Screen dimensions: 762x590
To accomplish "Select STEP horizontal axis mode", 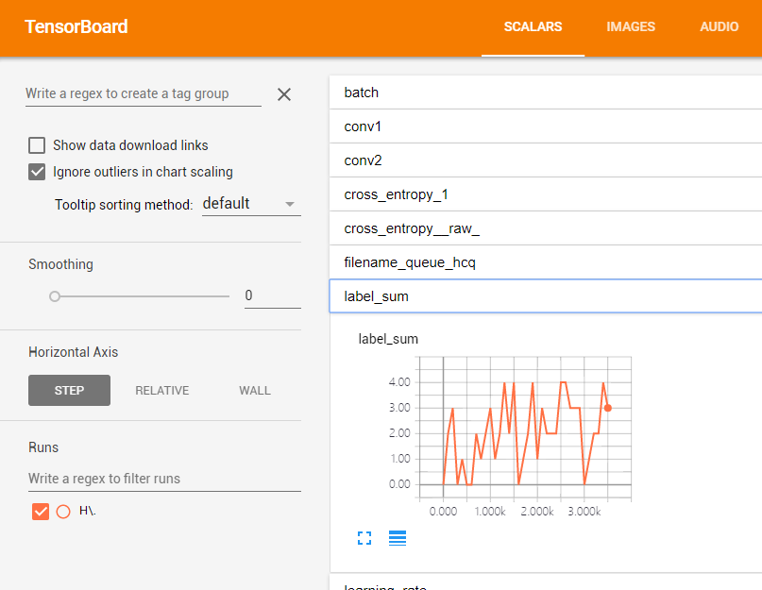I will 69,390.
